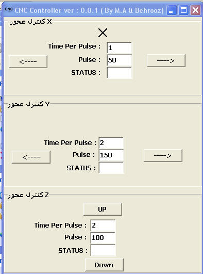Move X axis right with arrow button
Screen dimensions: 203x274
coord(166,61)
